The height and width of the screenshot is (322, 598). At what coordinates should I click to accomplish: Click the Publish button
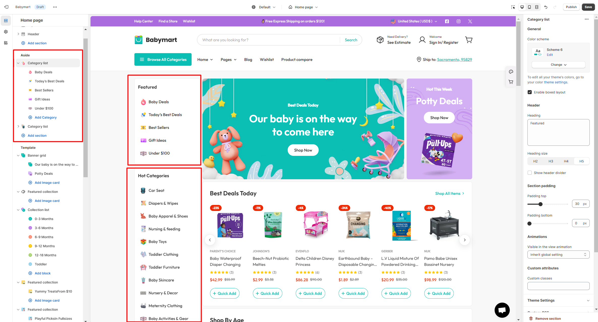coord(571,7)
